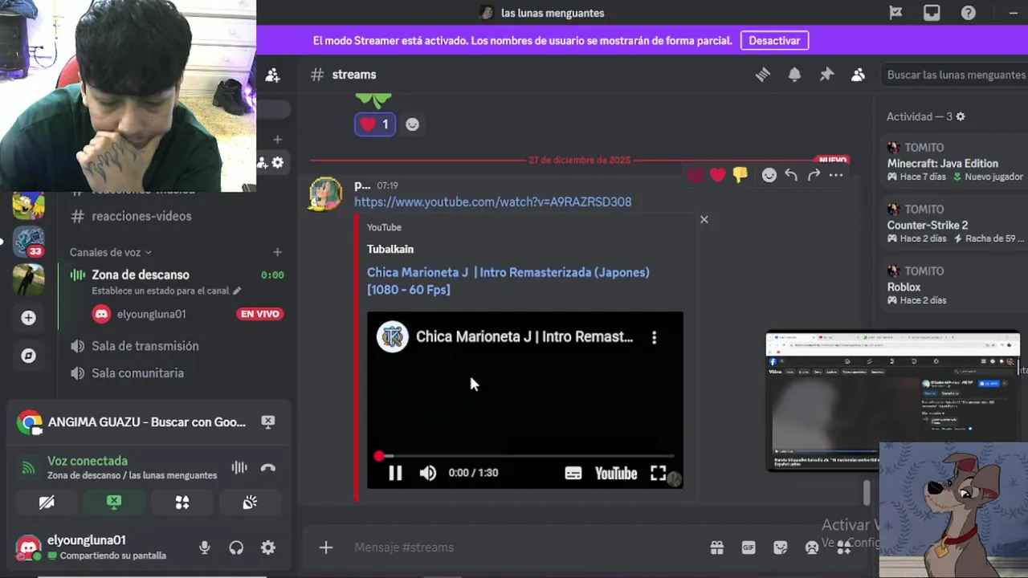1028x578 pixels.
Task: Turn on the camera
Action: pos(47,503)
